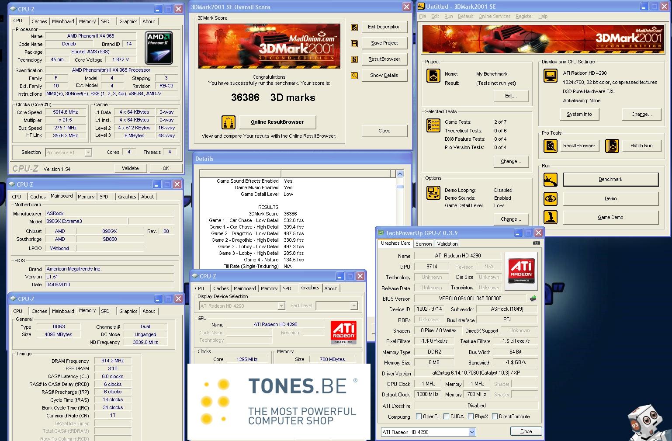The width and height of the screenshot is (672, 441).
Task: Click OK in the CPU-Z processor window
Action: 166,168
